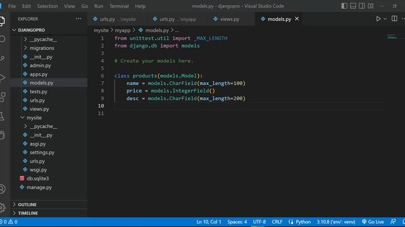This screenshot has width=405, height=227.
Task: Change indentation via Spaces: 4
Action: 237,222
